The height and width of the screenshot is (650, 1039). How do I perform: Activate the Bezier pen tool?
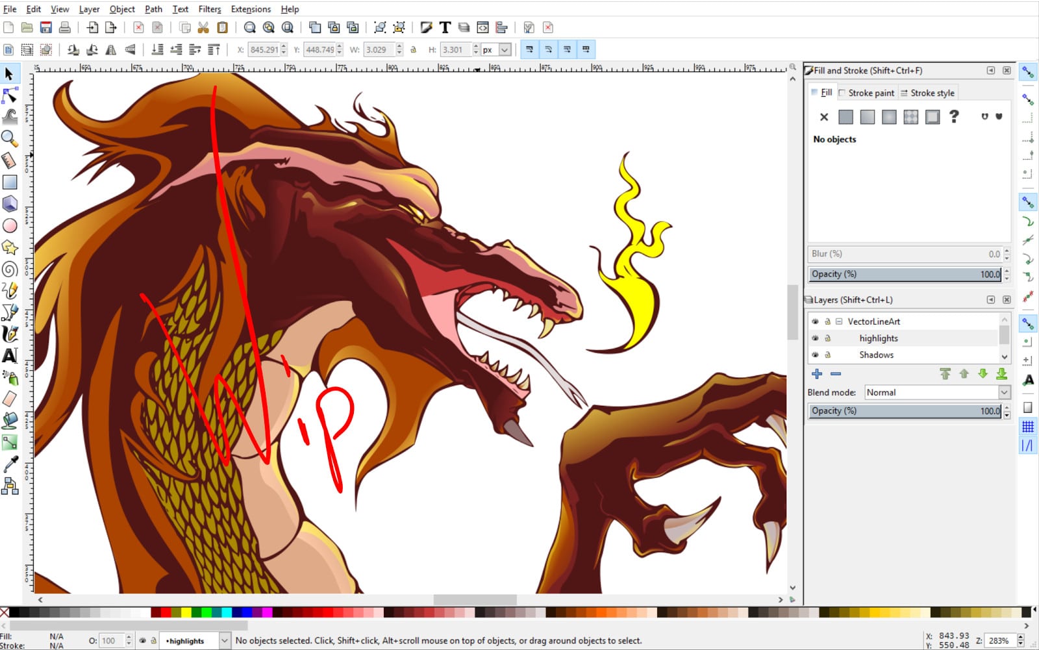pyautogui.click(x=10, y=312)
